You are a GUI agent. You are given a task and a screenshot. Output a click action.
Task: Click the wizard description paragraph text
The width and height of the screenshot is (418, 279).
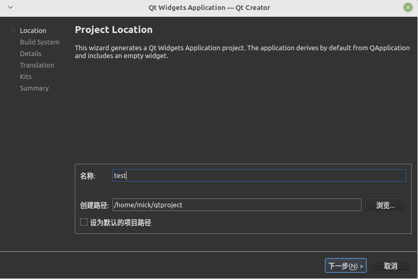(242, 51)
